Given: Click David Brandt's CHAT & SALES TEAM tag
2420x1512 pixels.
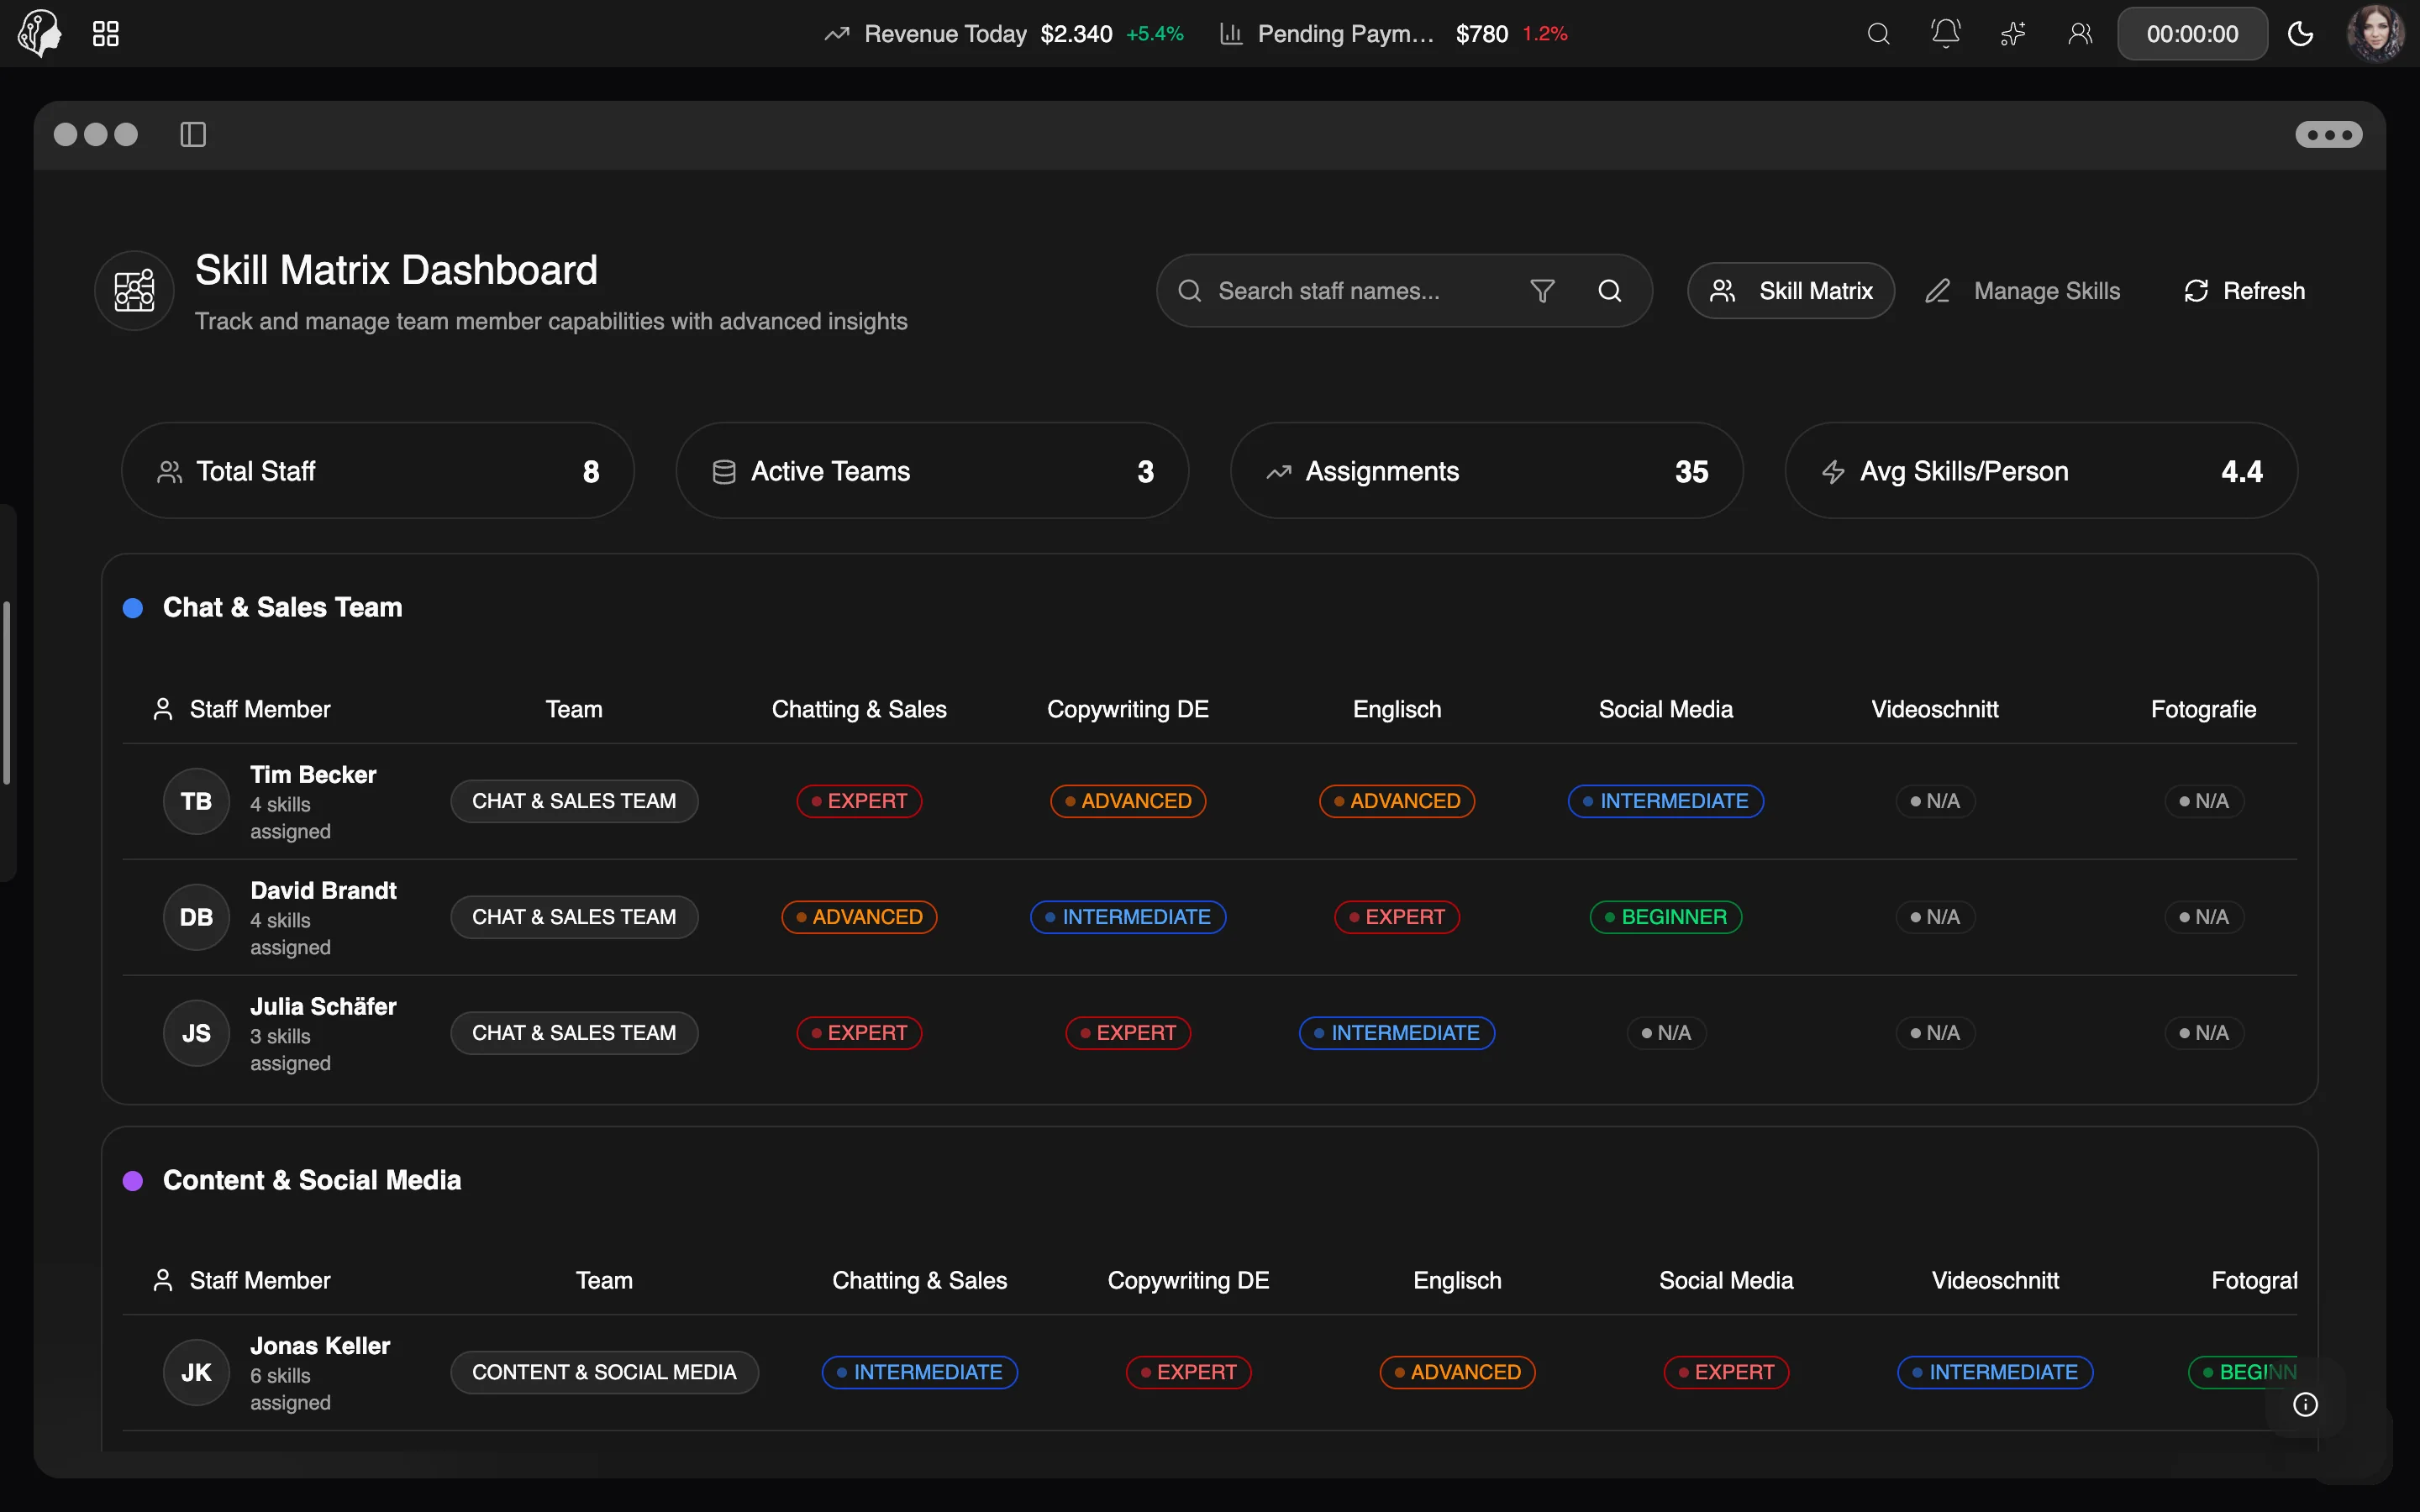Looking at the screenshot, I should click(x=574, y=917).
